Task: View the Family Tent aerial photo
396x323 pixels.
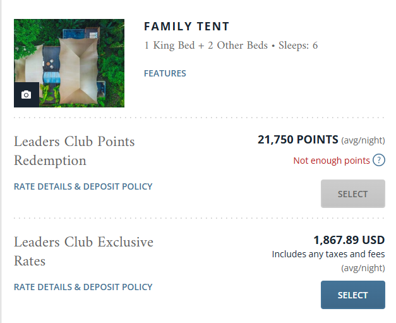Action: click(x=69, y=63)
